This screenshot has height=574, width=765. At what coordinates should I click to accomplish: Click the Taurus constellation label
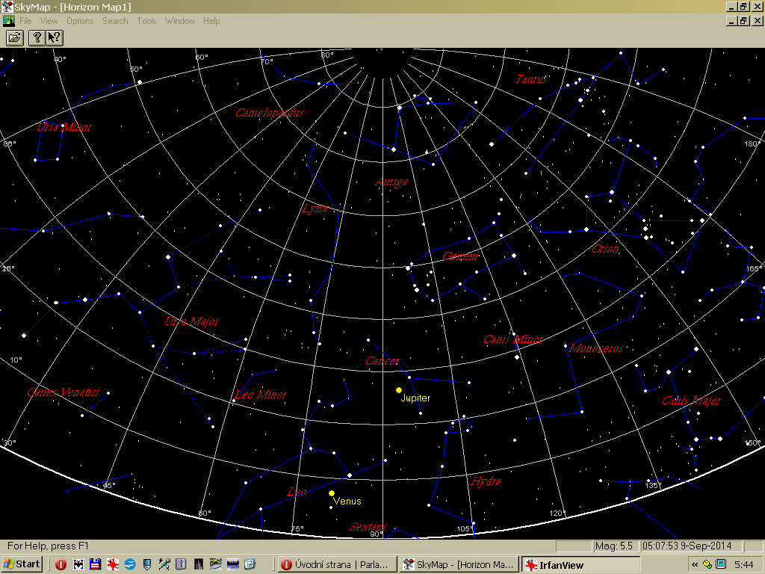(531, 78)
